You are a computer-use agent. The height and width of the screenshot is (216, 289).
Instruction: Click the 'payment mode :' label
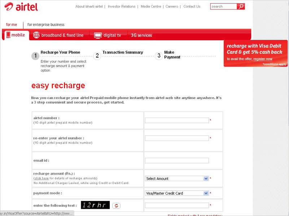tap(48, 193)
